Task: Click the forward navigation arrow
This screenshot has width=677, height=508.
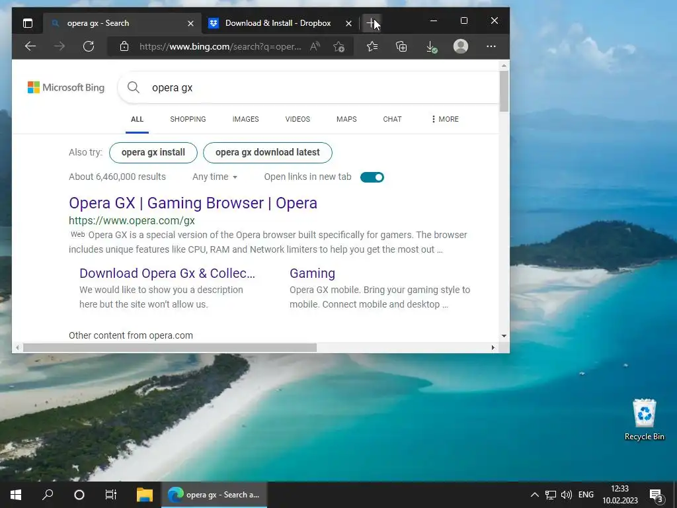Action: (x=60, y=46)
